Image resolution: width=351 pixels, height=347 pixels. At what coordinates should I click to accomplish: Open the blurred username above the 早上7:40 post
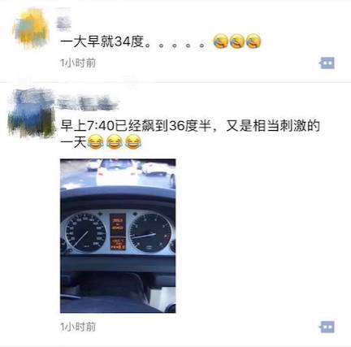[88, 103]
